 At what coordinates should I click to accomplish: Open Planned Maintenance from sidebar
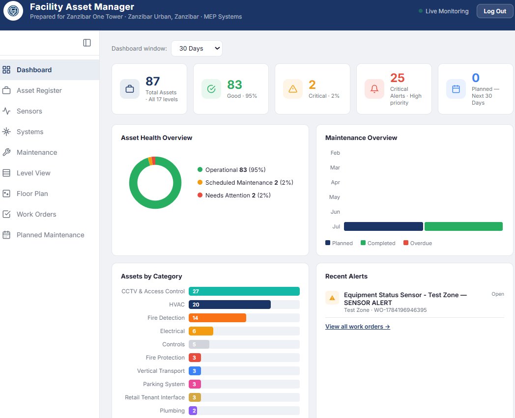(x=50, y=235)
